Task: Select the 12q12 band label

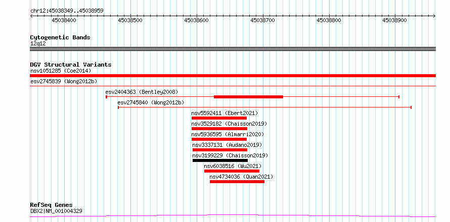Action: (38, 44)
